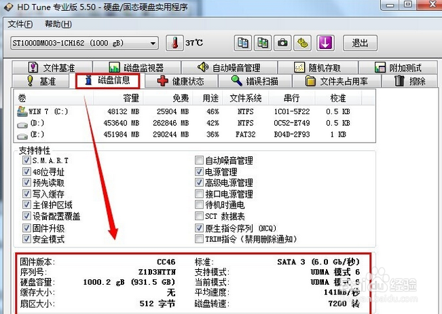The height and width of the screenshot is (314, 442).
Task: Toggle the 设备配置覆盖 checkbox
Action: click(x=26, y=216)
